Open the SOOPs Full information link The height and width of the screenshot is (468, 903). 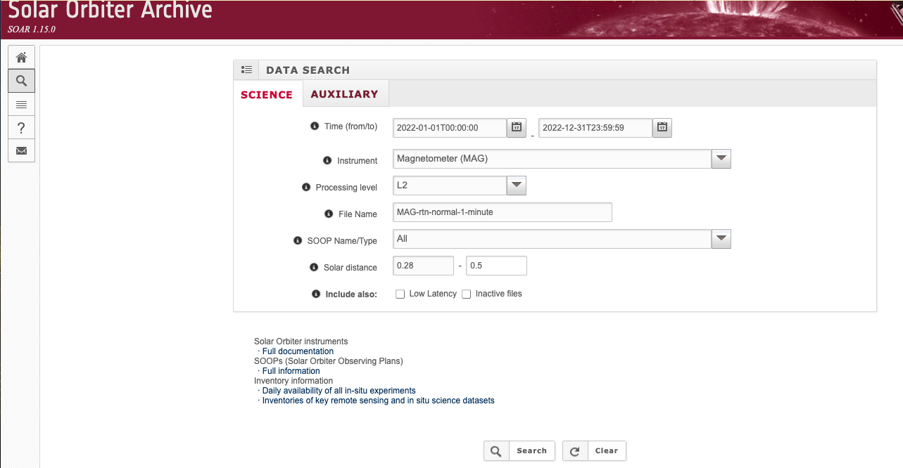point(291,371)
